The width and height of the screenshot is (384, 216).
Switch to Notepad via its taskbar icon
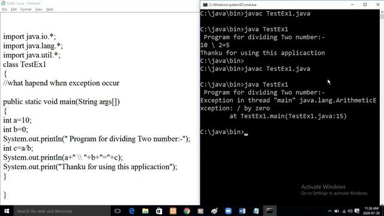click(x=256, y=211)
